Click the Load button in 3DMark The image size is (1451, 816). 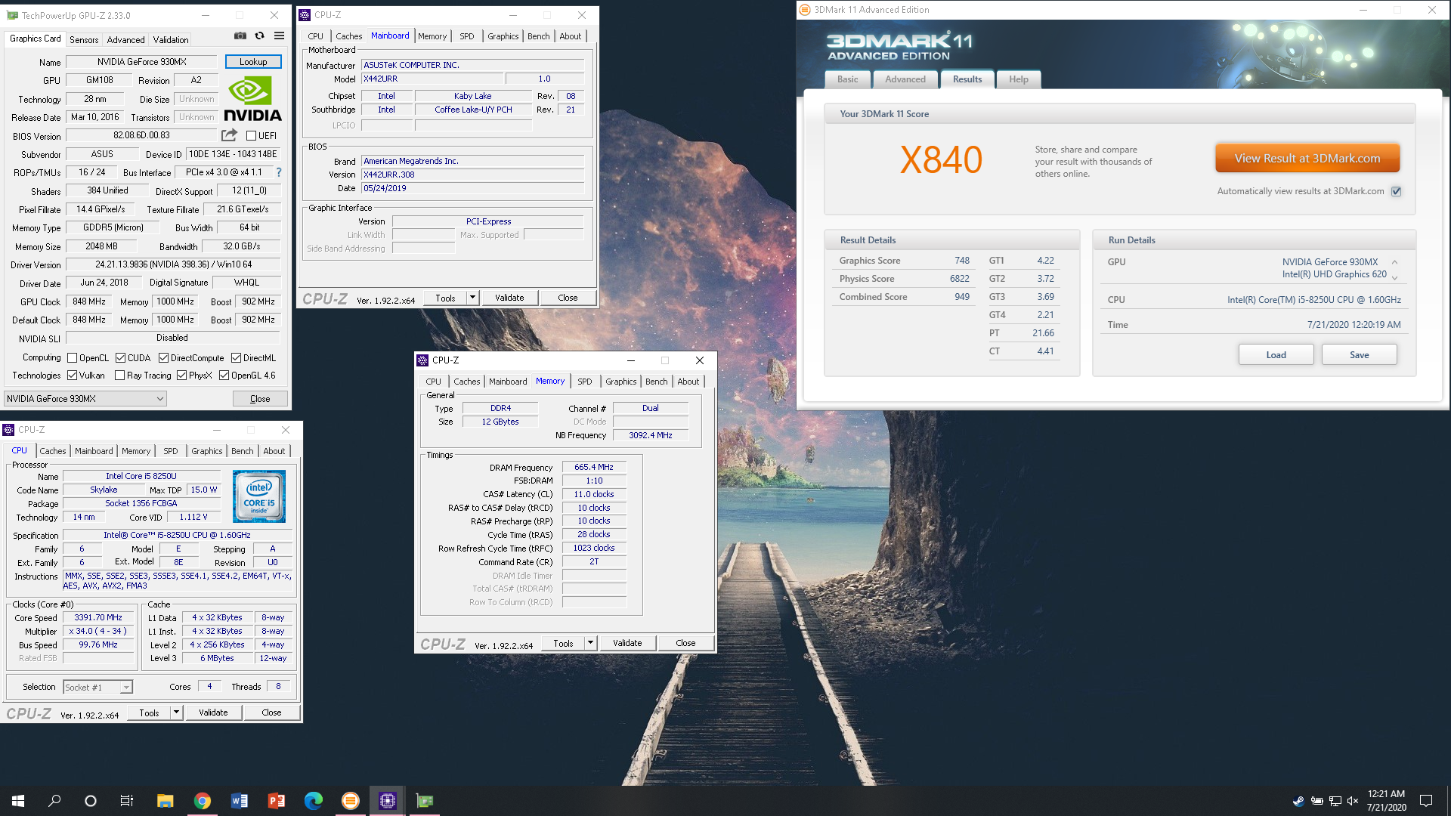coord(1276,355)
